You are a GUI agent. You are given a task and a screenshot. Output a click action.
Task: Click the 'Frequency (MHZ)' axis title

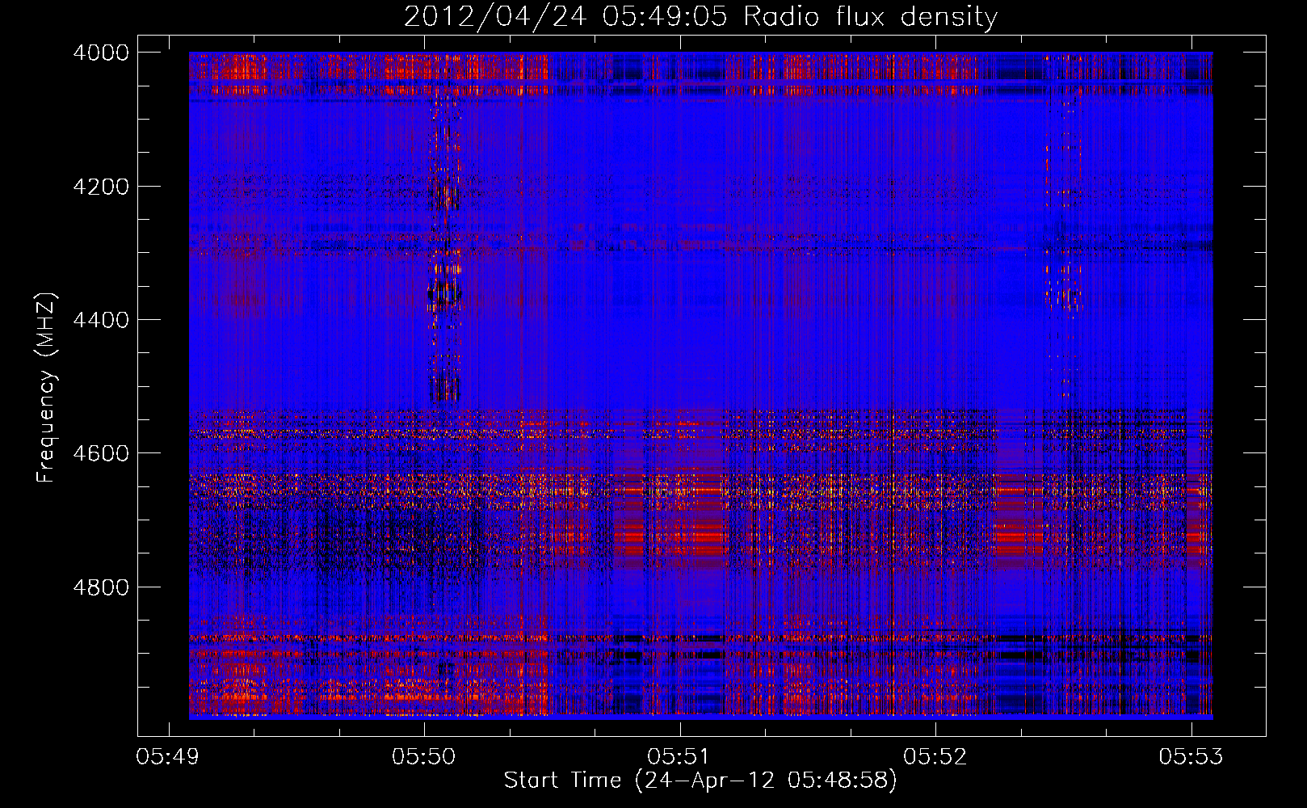[47, 387]
